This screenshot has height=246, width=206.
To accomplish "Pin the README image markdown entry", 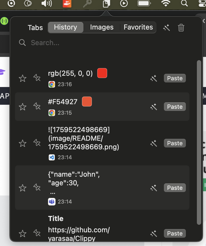I will click(37, 143).
